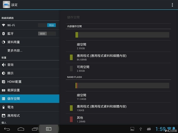Open 資料用量 via its data usage icon

[x=4, y=42]
